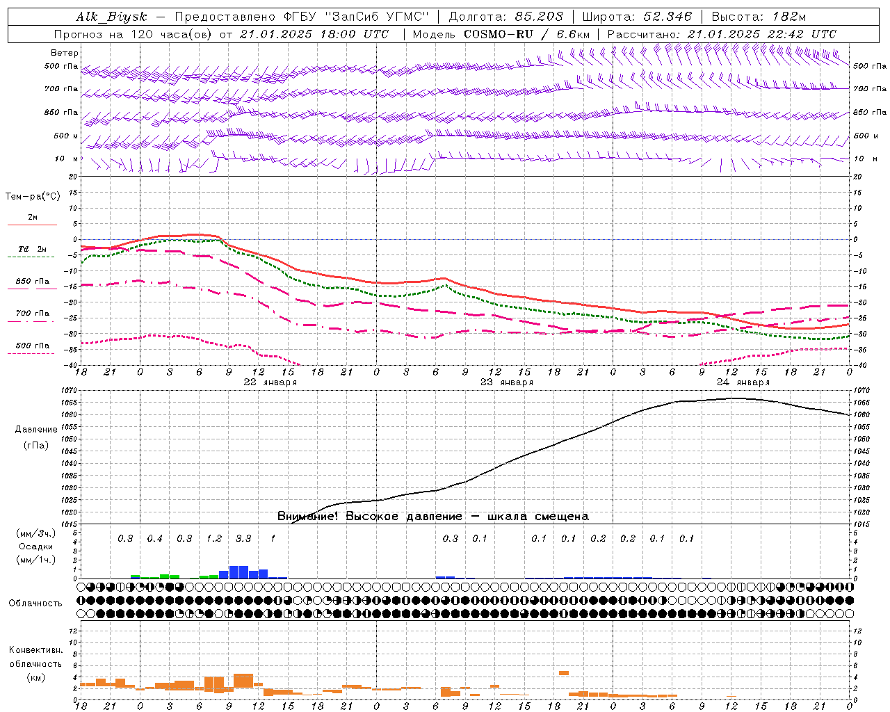This screenshot has height=712, width=890.
Task: Click the '2м' temperature legend line sample
Action: pos(32,225)
